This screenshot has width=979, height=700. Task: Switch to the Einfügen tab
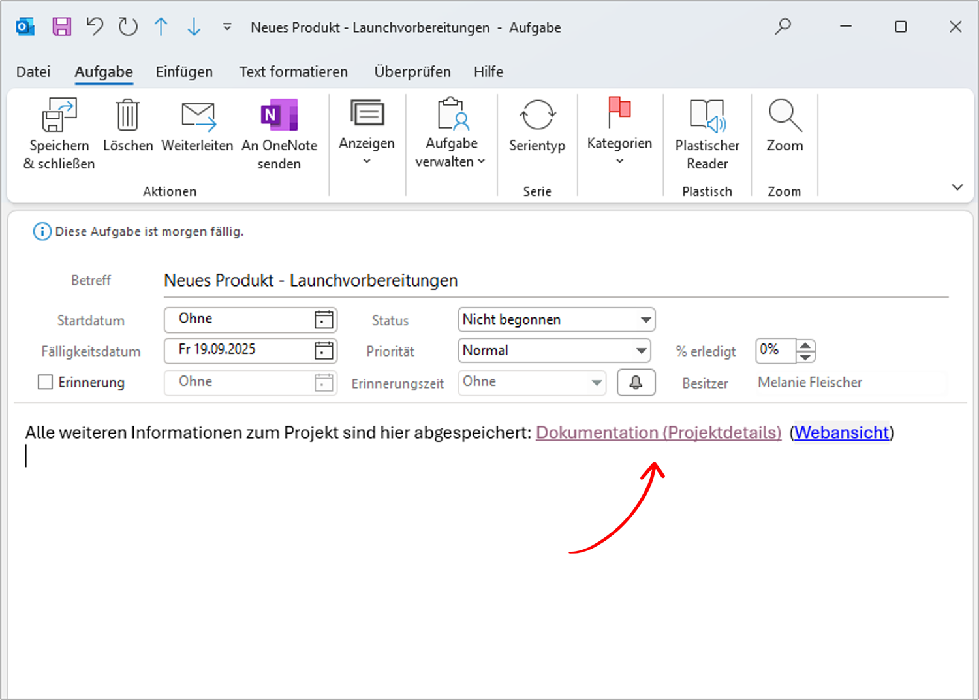coord(184,72)
